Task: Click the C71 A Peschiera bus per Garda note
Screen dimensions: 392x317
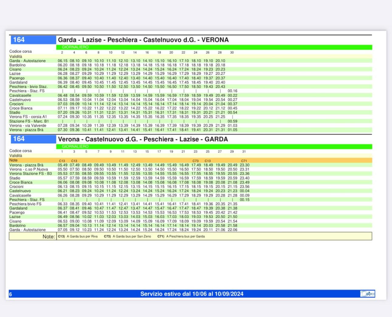Action: click(x=181, y=236)
